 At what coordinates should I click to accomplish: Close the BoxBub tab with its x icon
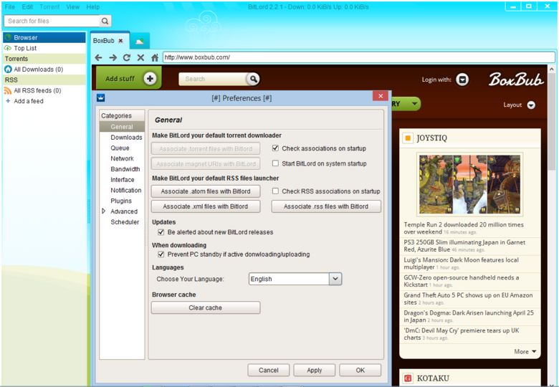pyautogui.click(x=120, y=41)
